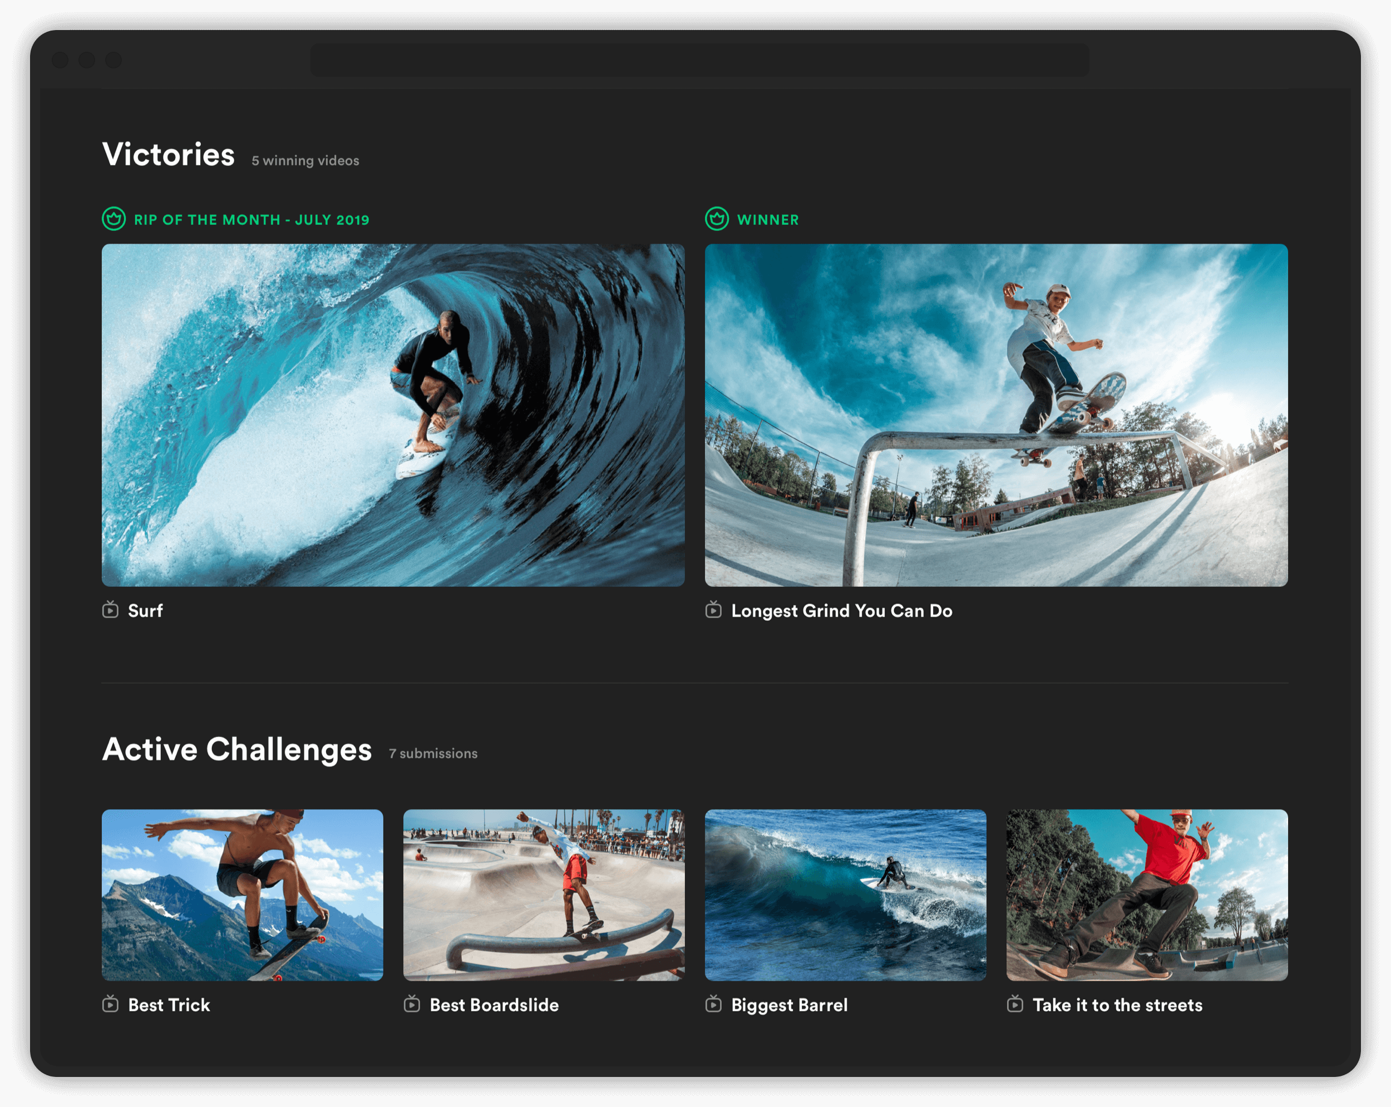The width and height of the screenshot is (1391, 1107).
Task: Open Longest Grind You Can Do title link
Action: [841, 611]
